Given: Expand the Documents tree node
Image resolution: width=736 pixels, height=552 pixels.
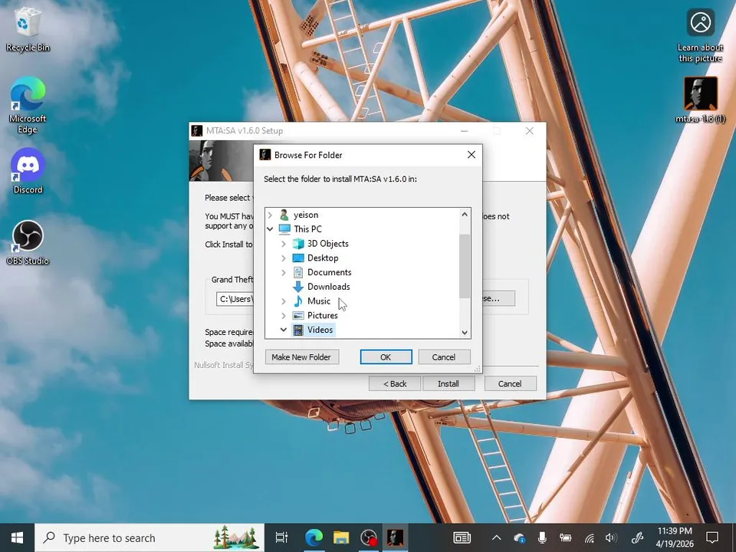Looking at the screenshot, I should [x=284, y=272].
